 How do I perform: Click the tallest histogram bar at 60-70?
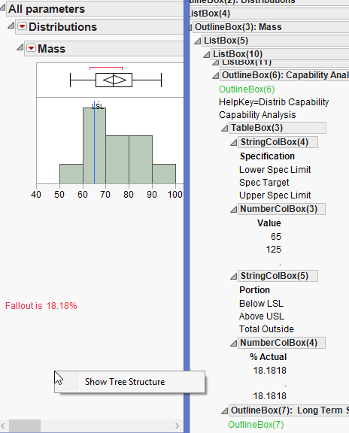pyautogui.click(x=94, y=146)
